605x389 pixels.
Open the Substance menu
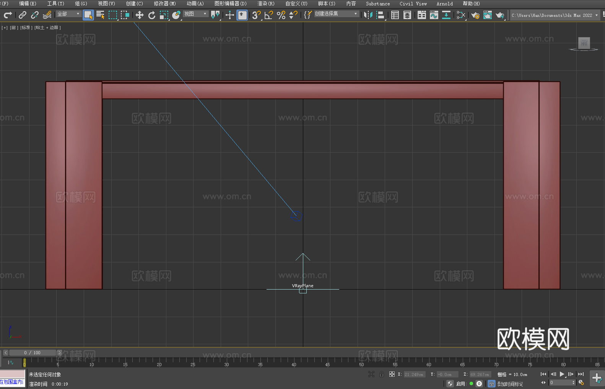[x=378, y=3]
